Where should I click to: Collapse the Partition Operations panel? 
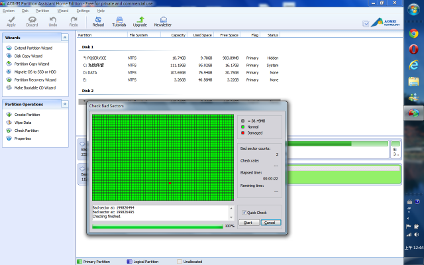coord(64,104)
